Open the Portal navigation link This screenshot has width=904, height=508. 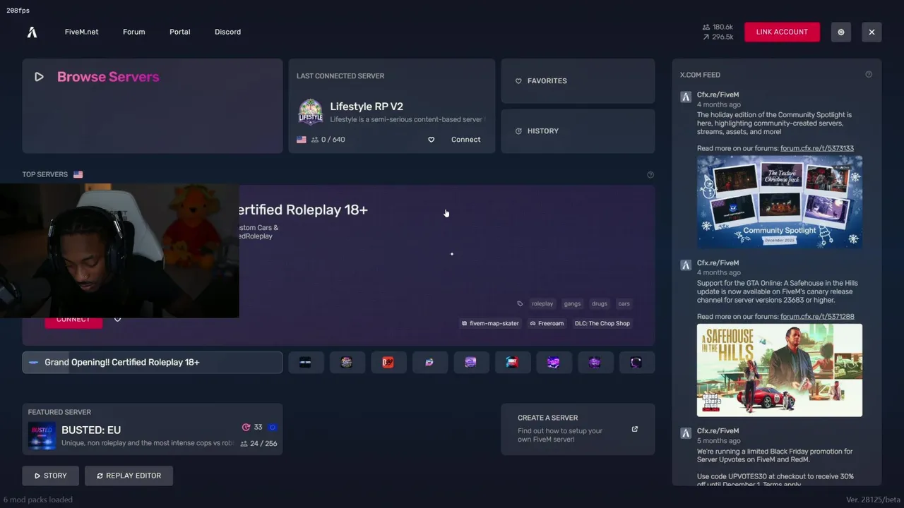[x=179, y=32]
